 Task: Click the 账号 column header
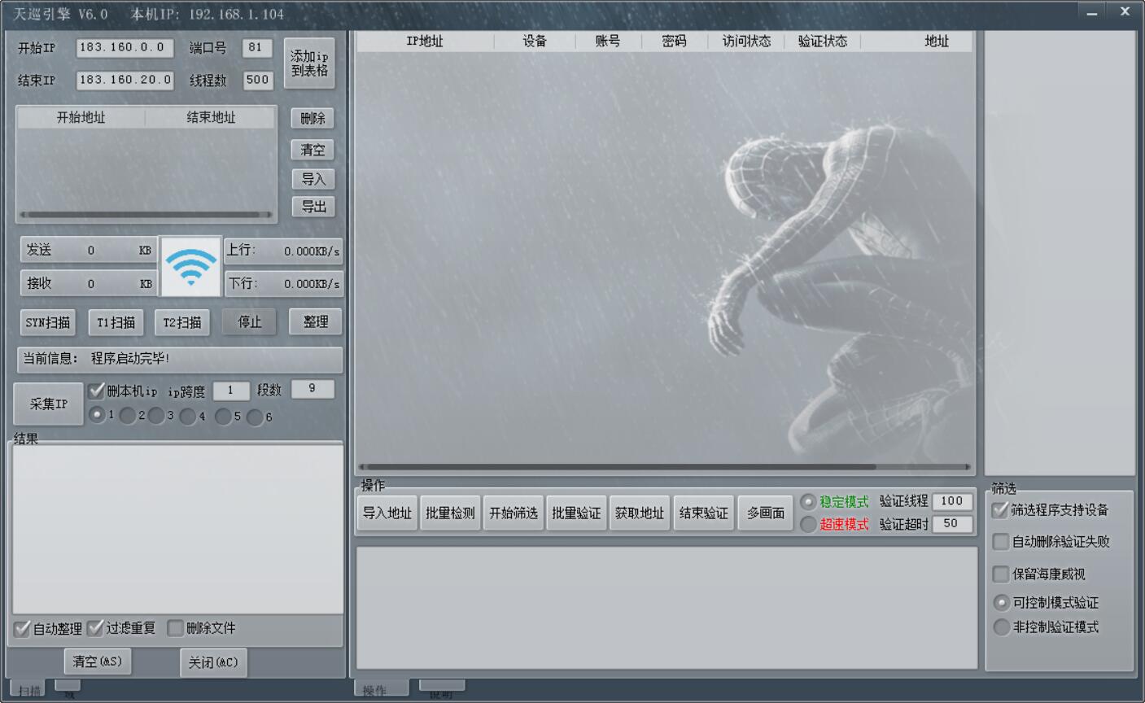608,41
